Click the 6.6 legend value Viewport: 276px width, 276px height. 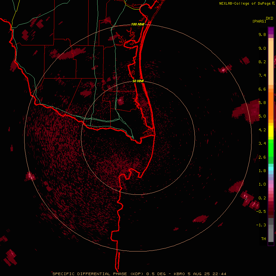[262, 89]
